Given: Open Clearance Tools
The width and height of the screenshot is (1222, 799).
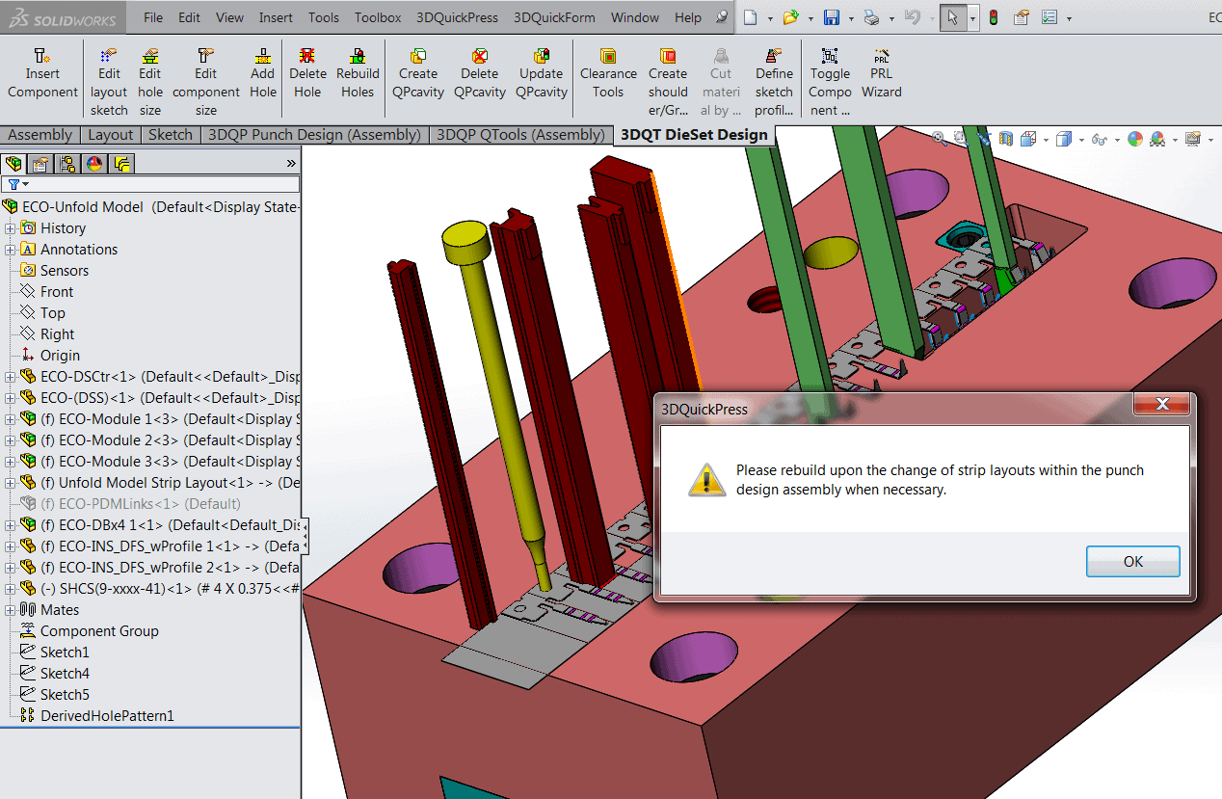Looking at the screenshot, I should [608, 74].
